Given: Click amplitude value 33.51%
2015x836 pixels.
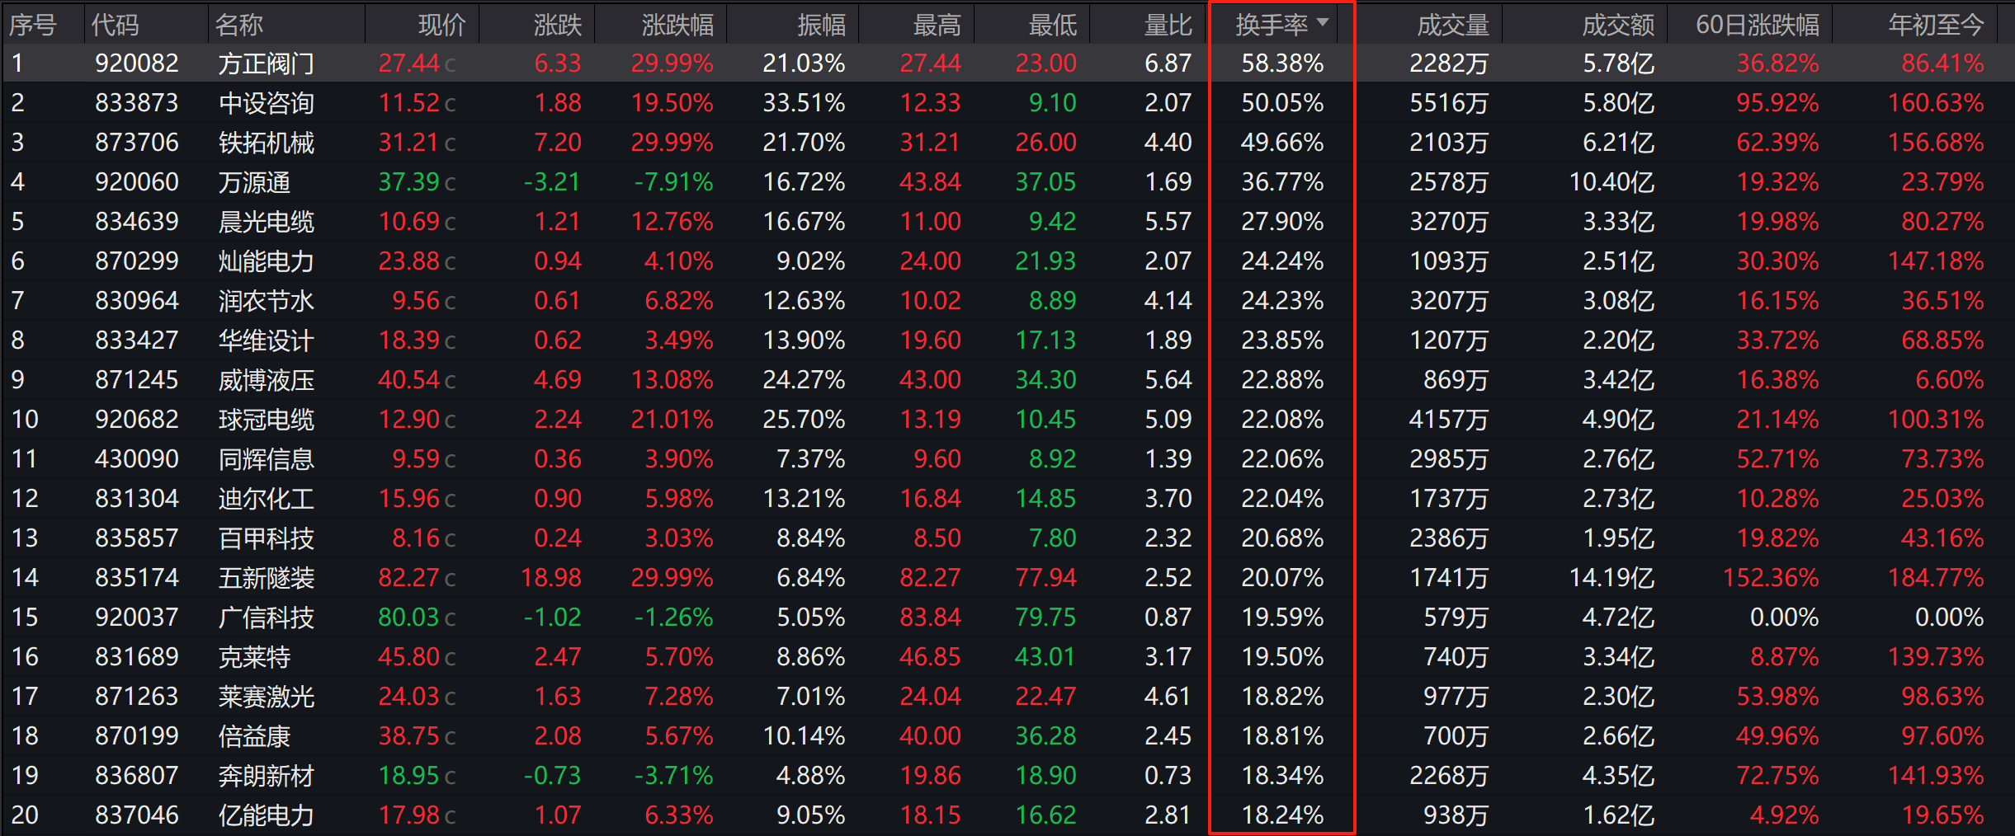Looking at the screenshot, I should 804,103.
